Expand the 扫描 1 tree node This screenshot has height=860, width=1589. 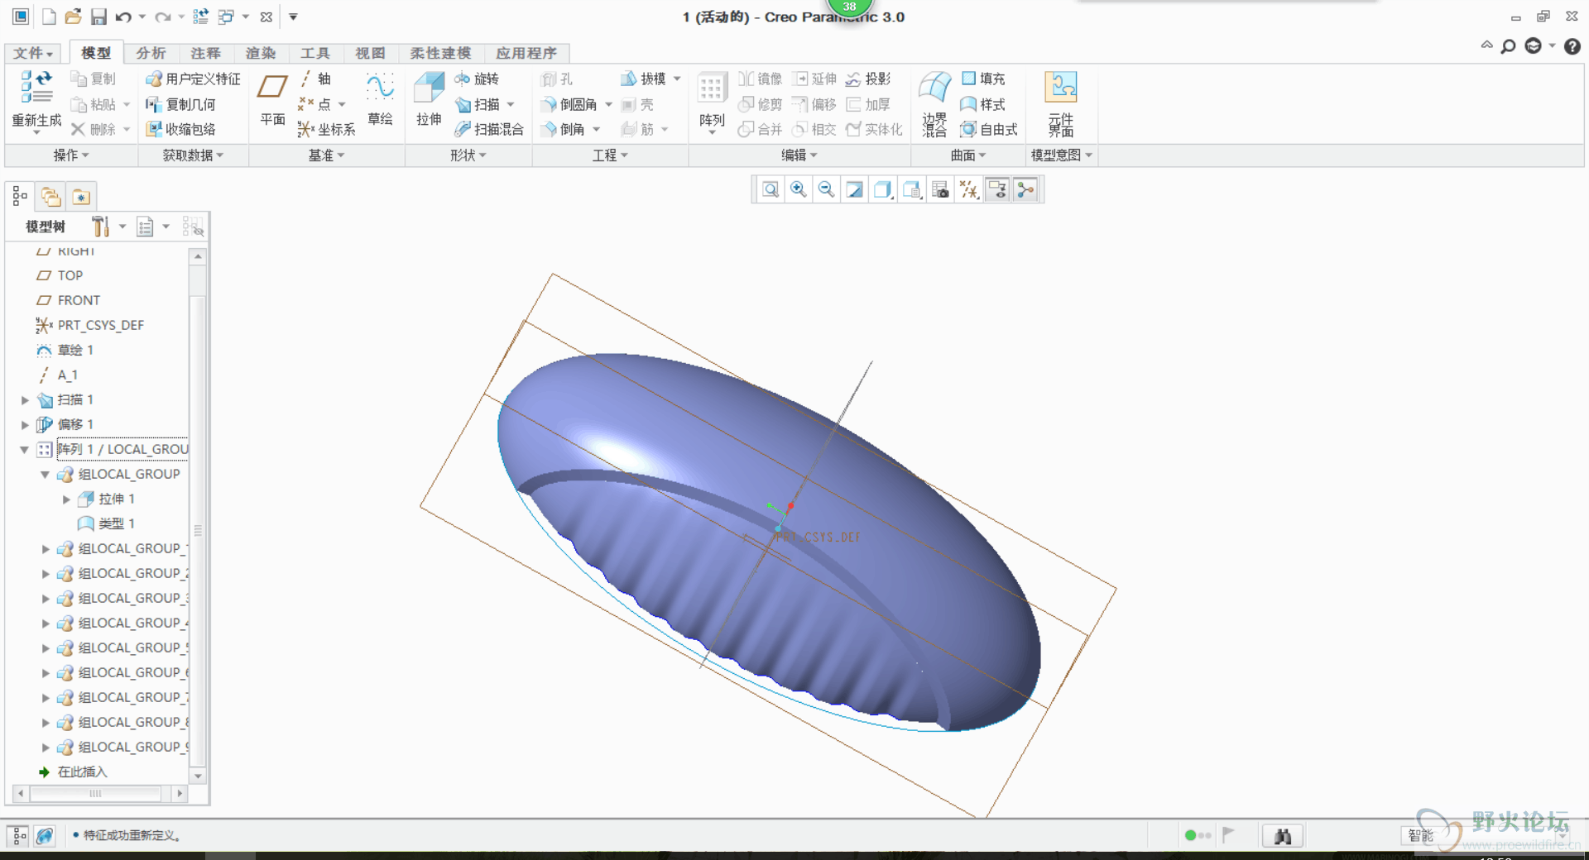25,400
